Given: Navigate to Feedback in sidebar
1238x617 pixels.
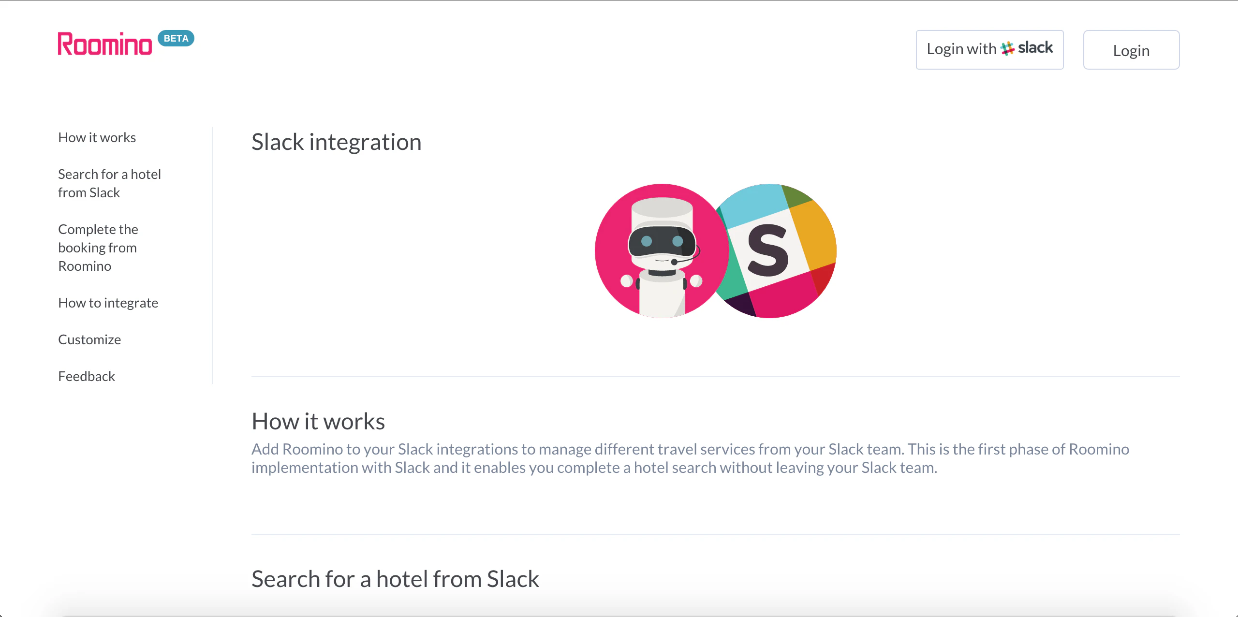Looking at the screenshot, I should tap(87, 376).
